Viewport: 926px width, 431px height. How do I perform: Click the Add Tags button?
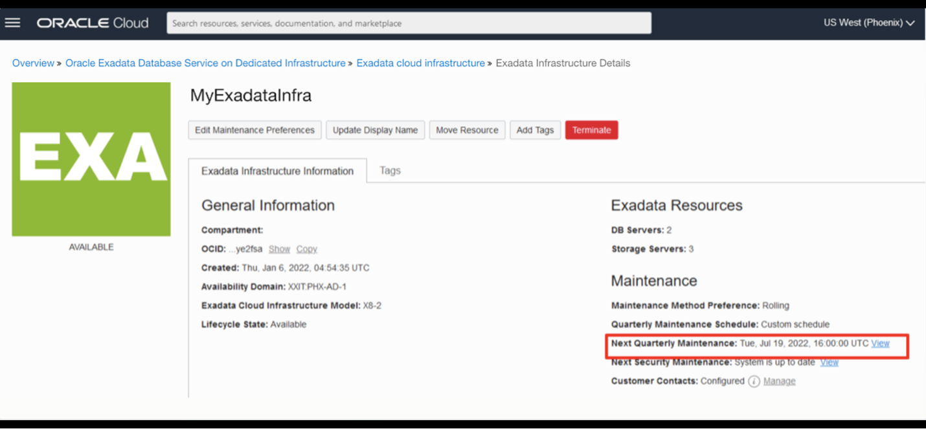pos(535,130)
